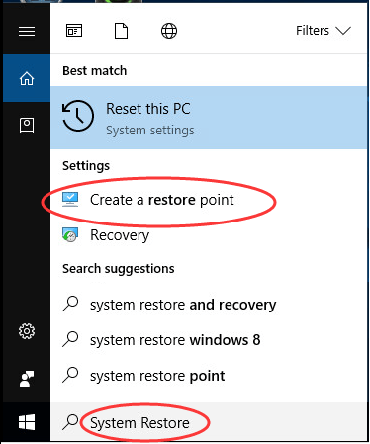
Task: Open the hamburger menu icon
Action: click(x=27, y=32)
